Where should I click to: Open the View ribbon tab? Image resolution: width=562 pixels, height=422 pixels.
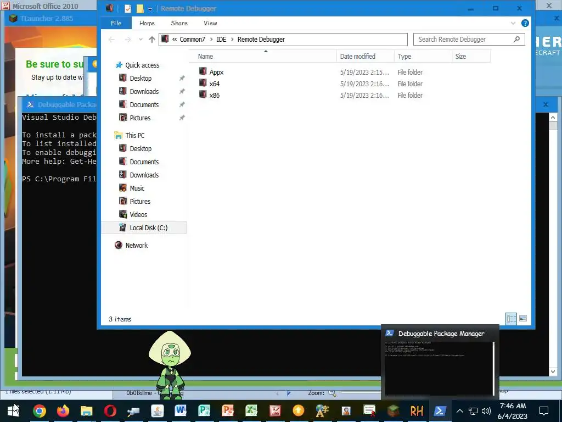tap(210, 23)
